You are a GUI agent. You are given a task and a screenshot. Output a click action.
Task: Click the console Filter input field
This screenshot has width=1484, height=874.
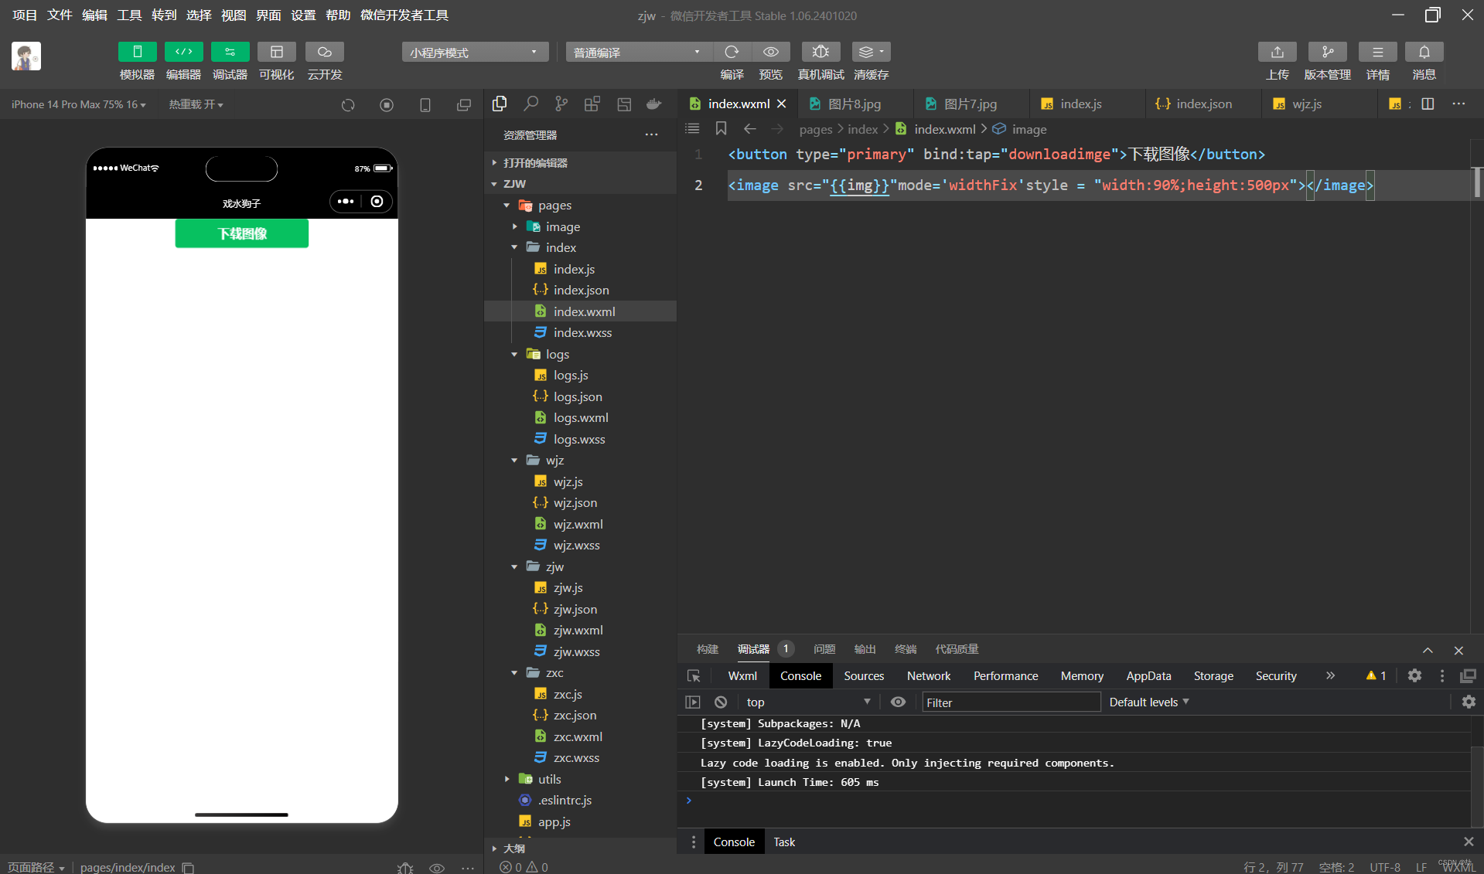[1011, 702]
